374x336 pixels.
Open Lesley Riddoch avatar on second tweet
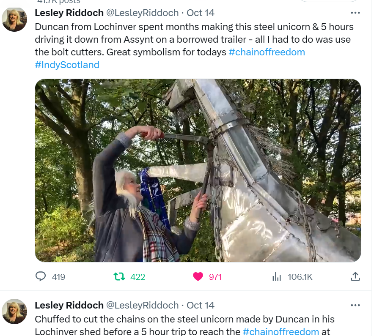point(14,311)
